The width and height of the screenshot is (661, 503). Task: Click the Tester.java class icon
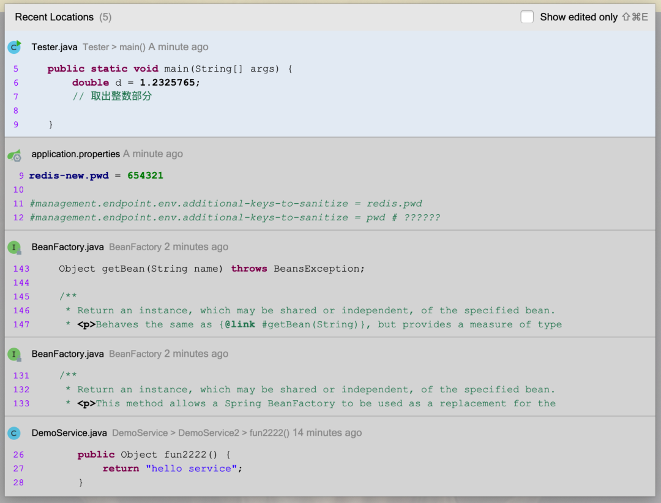[14, 47]
